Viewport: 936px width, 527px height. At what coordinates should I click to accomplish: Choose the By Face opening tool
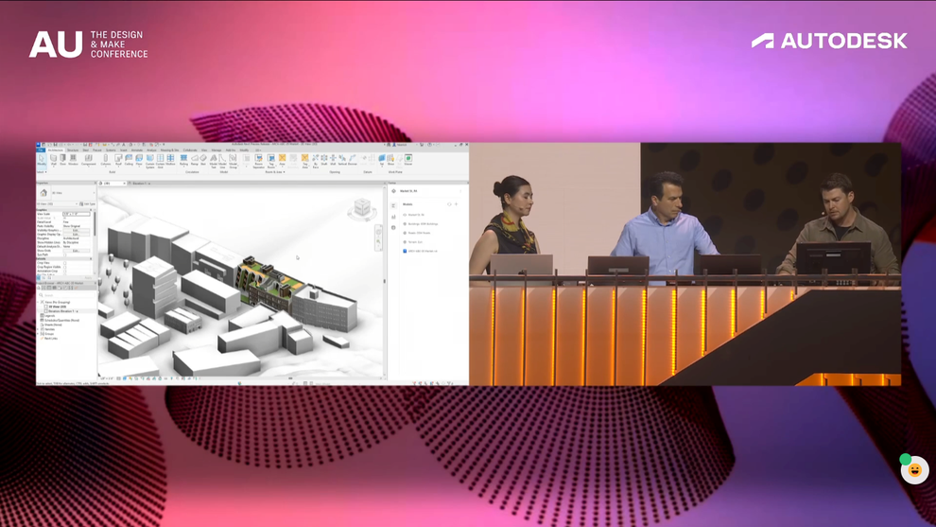[x=316, y=162]
